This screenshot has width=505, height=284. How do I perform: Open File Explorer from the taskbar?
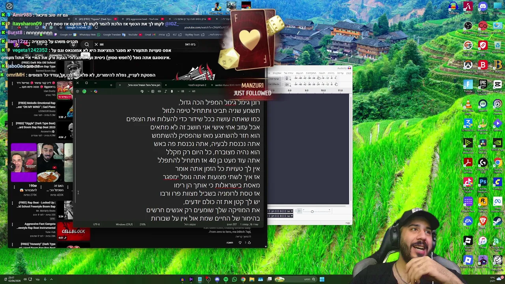click(x=252, y=279)
